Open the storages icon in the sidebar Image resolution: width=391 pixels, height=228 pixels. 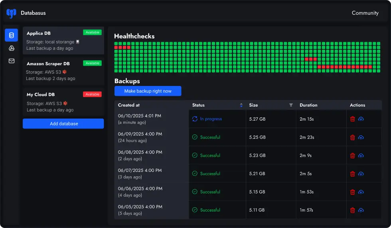pyautogui.click(x=11, y=48)
